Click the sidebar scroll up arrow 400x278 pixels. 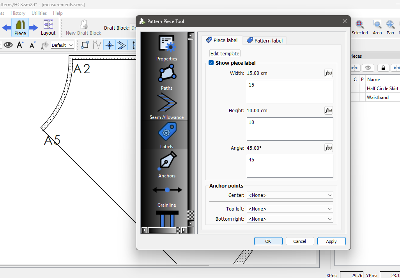191,36
